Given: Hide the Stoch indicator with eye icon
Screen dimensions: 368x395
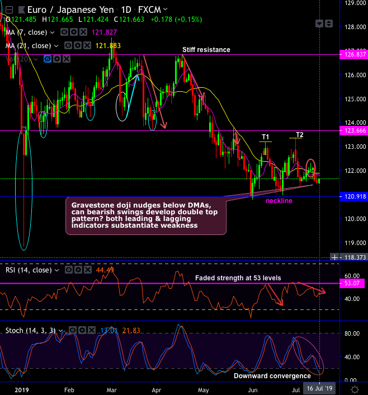Looking at the screenshot, I should 73,330.
